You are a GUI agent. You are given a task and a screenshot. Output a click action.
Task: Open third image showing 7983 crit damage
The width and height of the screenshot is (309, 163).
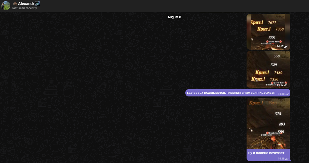point(268,122)
